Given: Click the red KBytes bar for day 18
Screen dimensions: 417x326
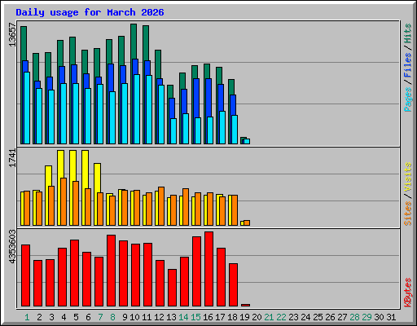Looking at the screenshot, I should click(x=233, y=285).
